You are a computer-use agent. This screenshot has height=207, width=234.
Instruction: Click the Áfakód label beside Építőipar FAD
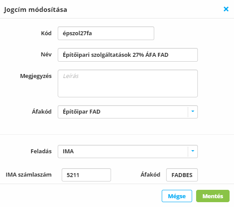41,111
